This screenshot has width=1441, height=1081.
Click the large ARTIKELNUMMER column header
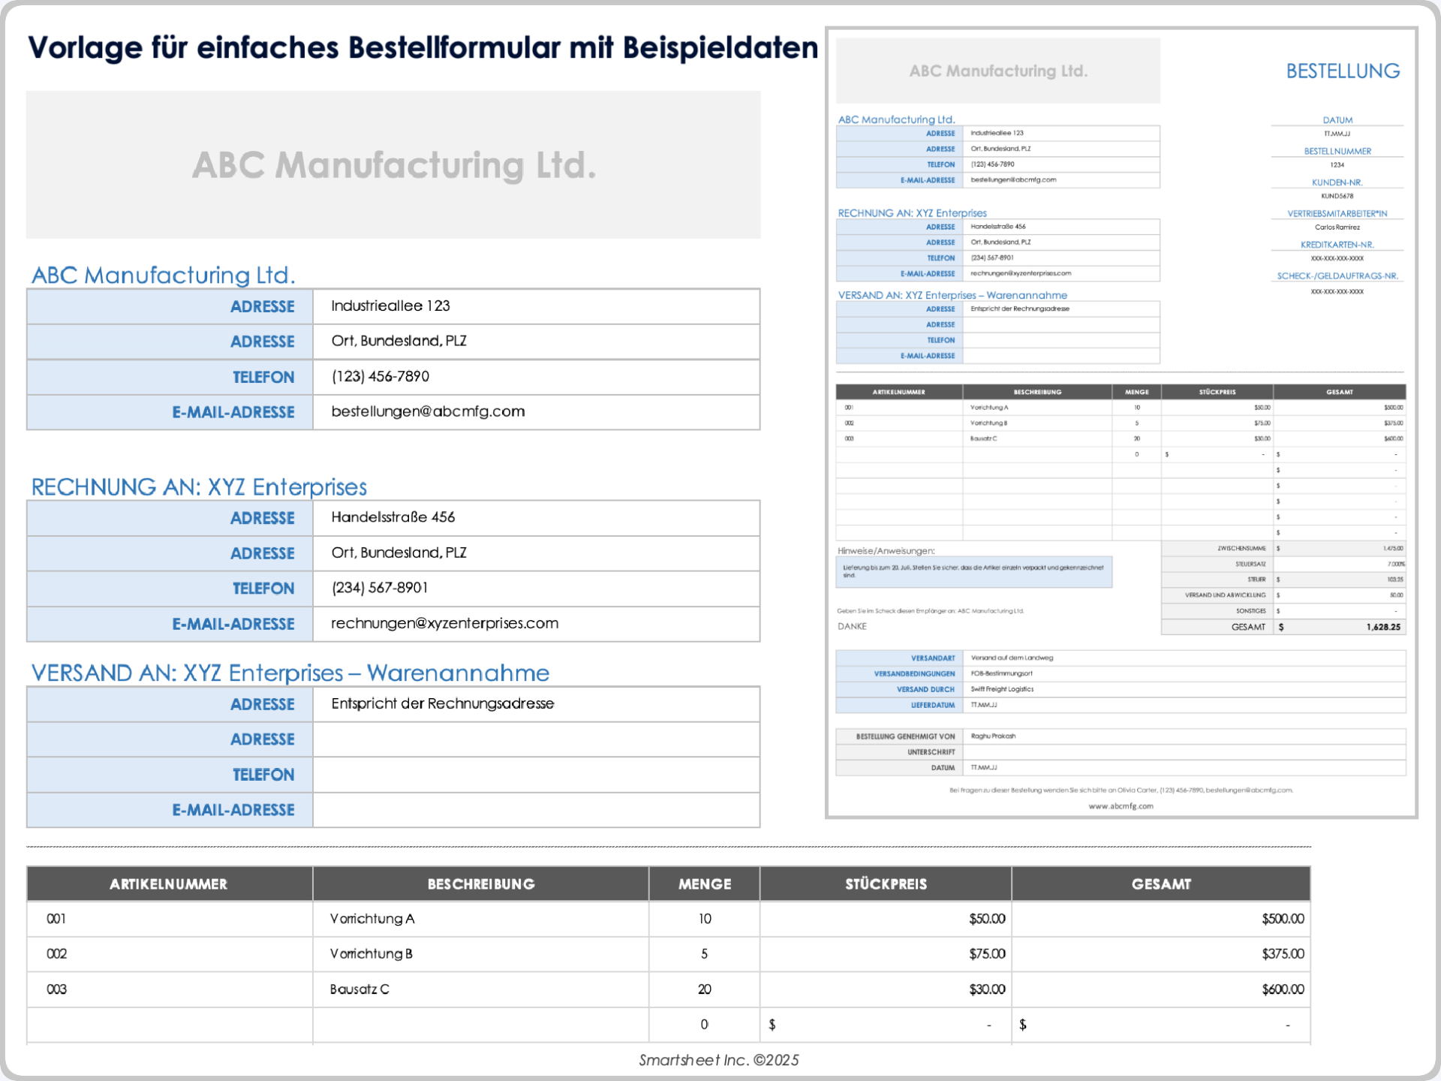point(170,884)
